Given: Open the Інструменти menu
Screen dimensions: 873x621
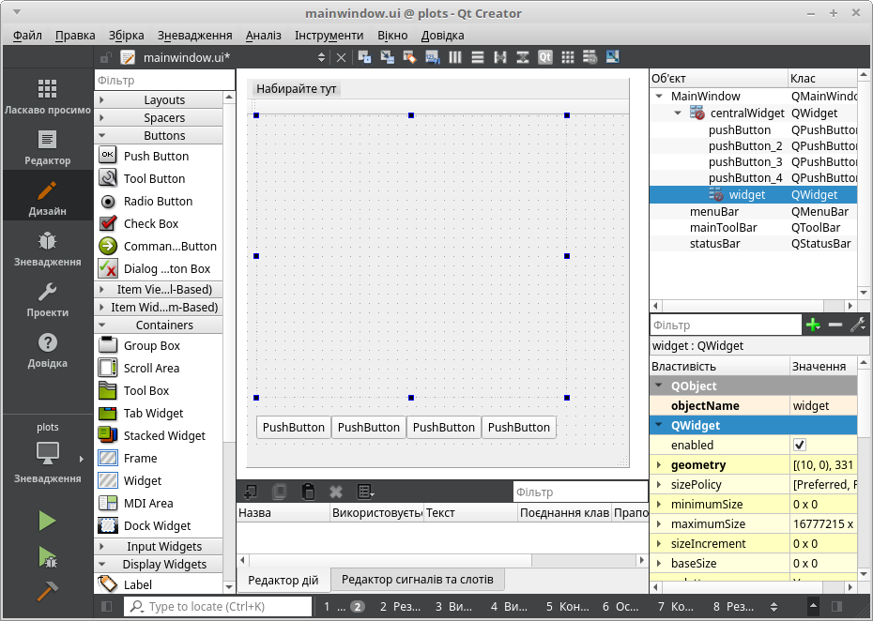Looking at the screenshot, I should pyautogui.click(x=329, y=36).
